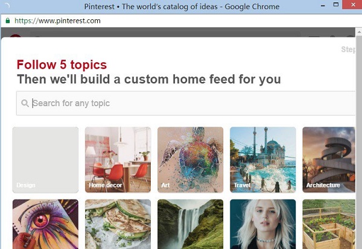362x249 pixels.
Task: Click the green padlock security icon
Action: 8,20
